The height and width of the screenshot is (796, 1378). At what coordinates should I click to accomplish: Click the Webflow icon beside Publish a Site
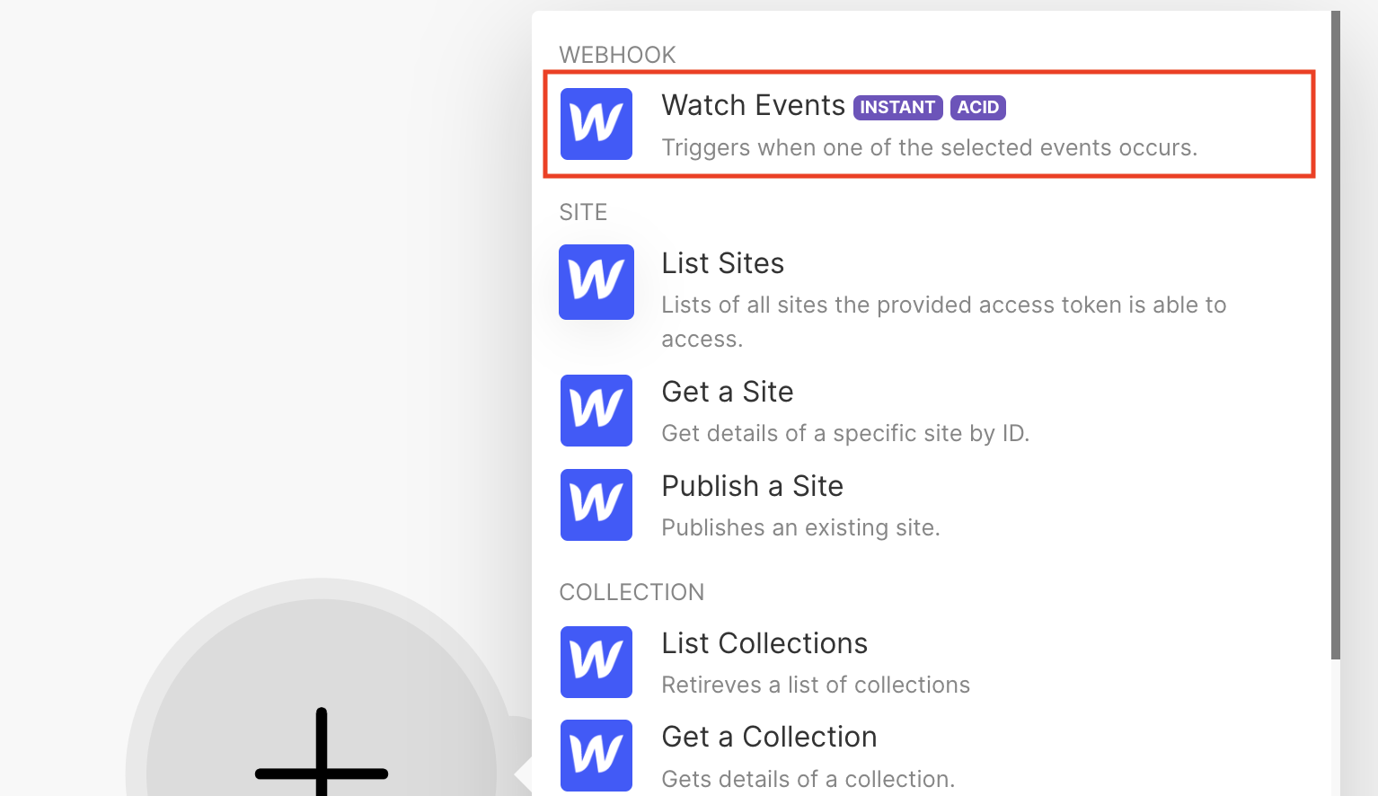pyautogui.click(x=596, y=505)
